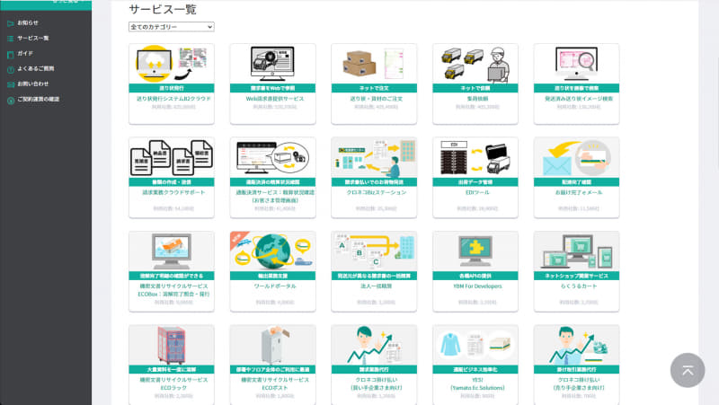Open the ECOBox 溶解完了照会・発行 service link
This screenshot has width=719, height=405.
[173, 290]
